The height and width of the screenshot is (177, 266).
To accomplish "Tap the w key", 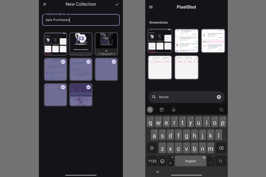I will (x=158, y=122).
